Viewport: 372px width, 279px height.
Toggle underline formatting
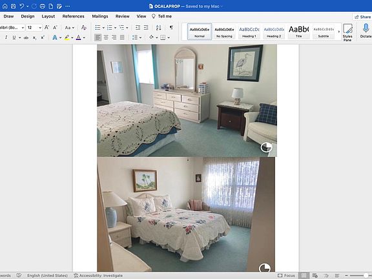[14, 37]
